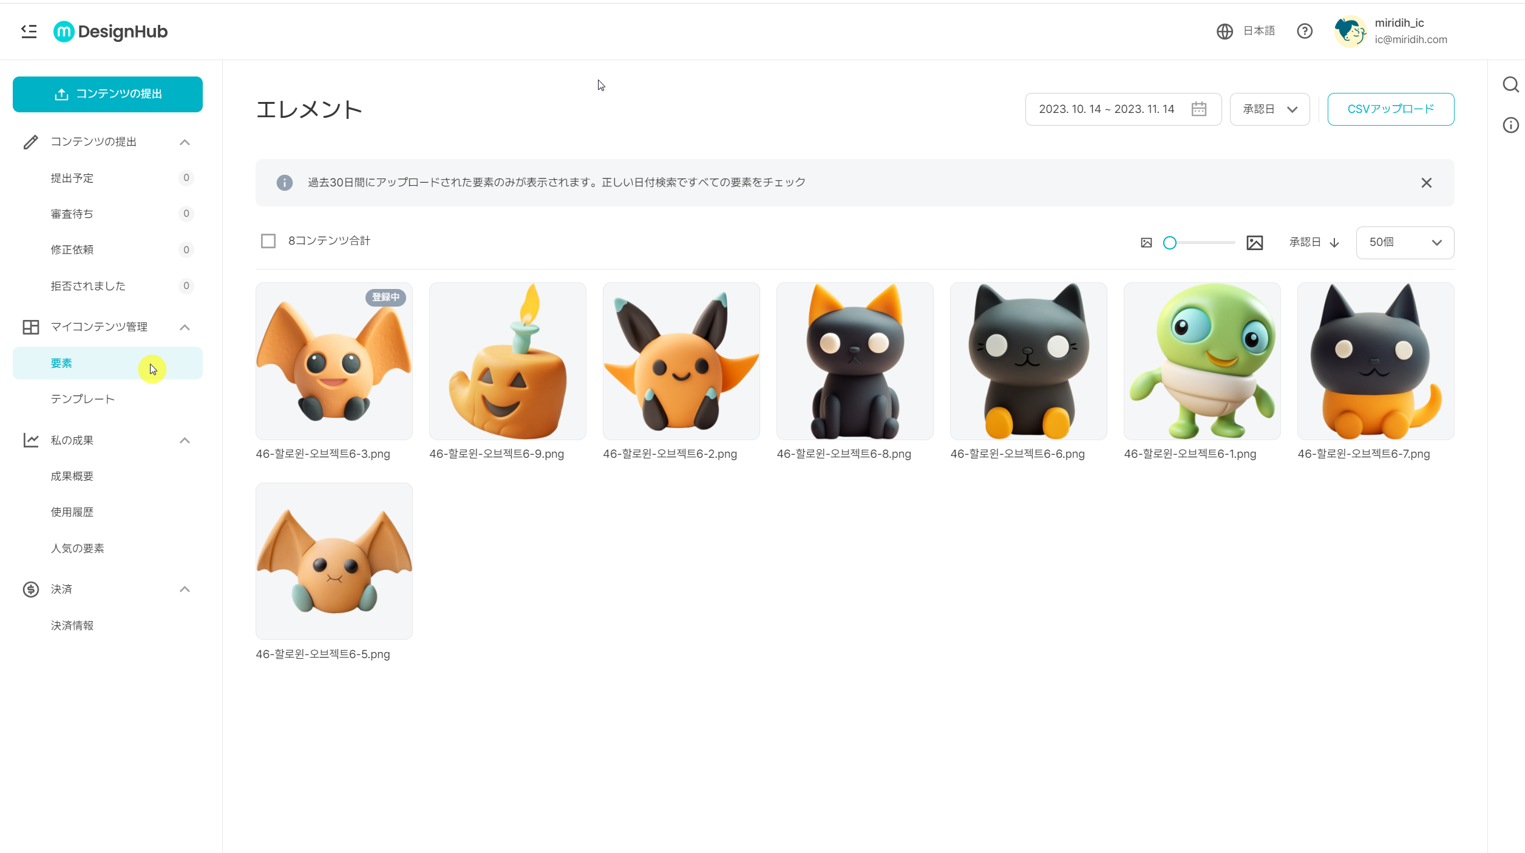Select the small thumbnail size icon
This screenshot has width=1525, height=853.
point(1146,242)
